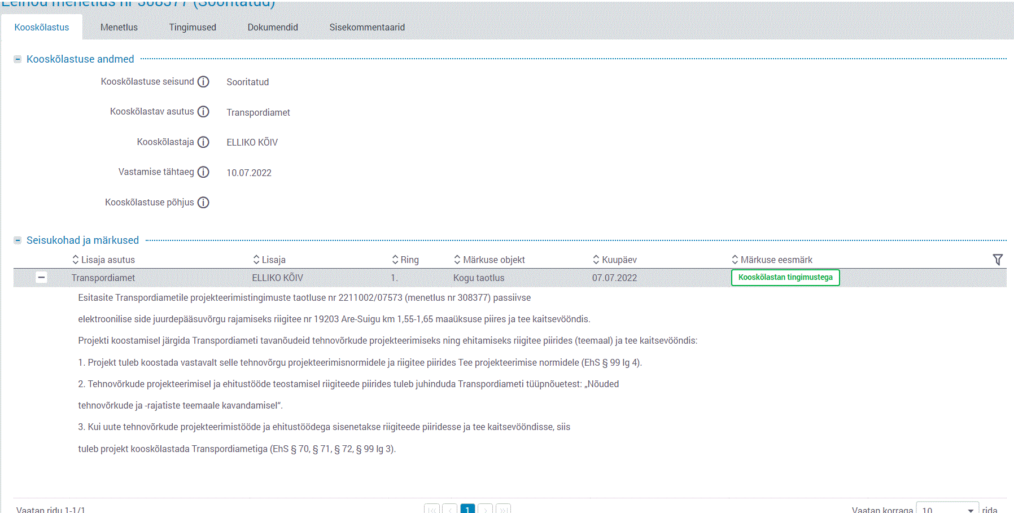Sort by Märkuse objekt column header
The image size is (1014, 513).
pos(489,260)
